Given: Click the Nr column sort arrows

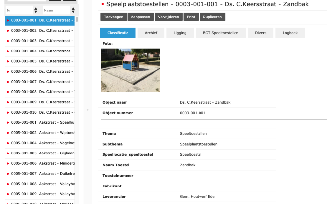Looking at the screenshot, I should pyautogui.click(x=36, y=10).
